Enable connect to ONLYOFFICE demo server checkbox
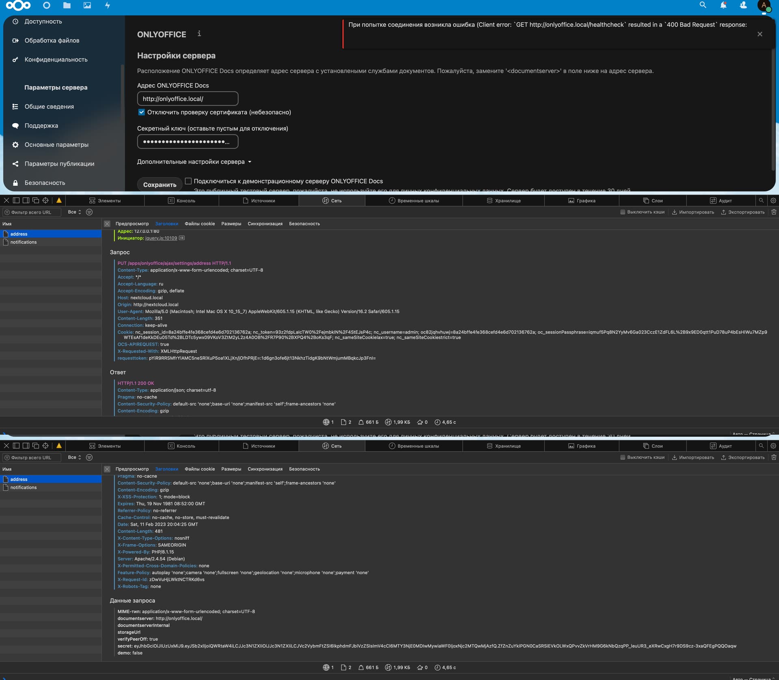The image size is (779, 680). coord(188,181)
